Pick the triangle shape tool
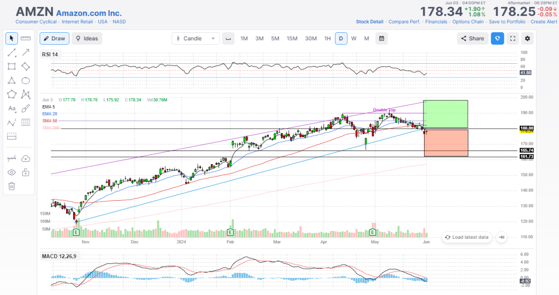 pos(11,80)
